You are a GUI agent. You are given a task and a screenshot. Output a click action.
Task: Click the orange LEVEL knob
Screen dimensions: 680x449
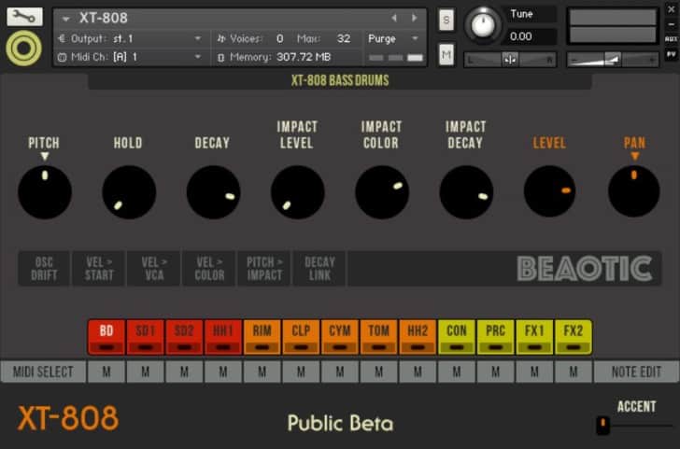[550, 191]
